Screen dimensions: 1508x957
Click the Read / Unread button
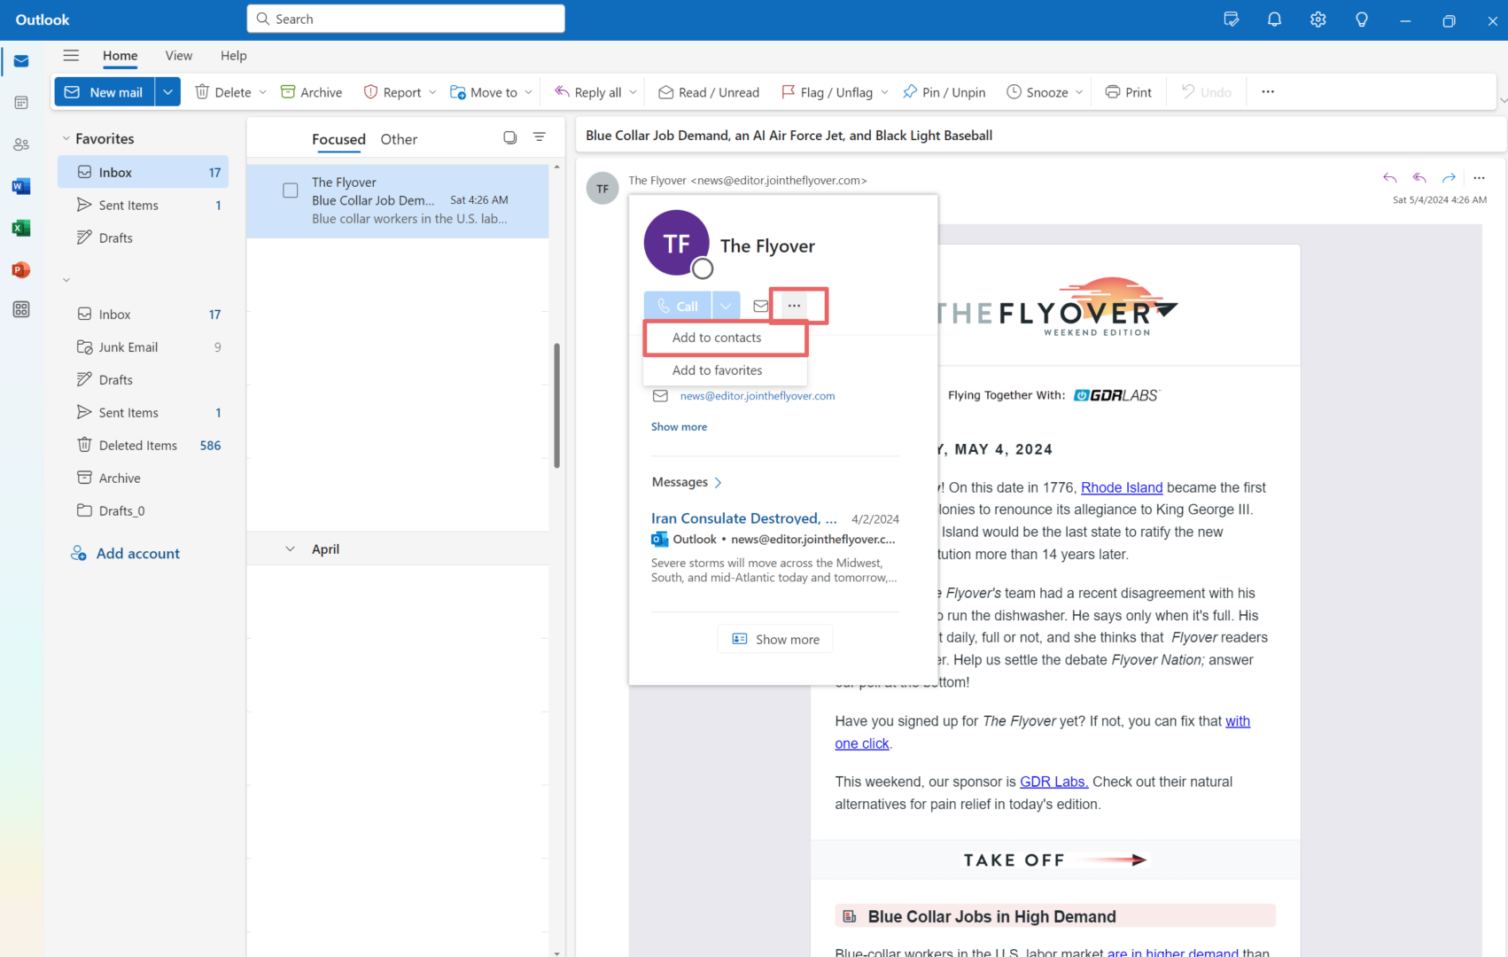tap(709, 92)
